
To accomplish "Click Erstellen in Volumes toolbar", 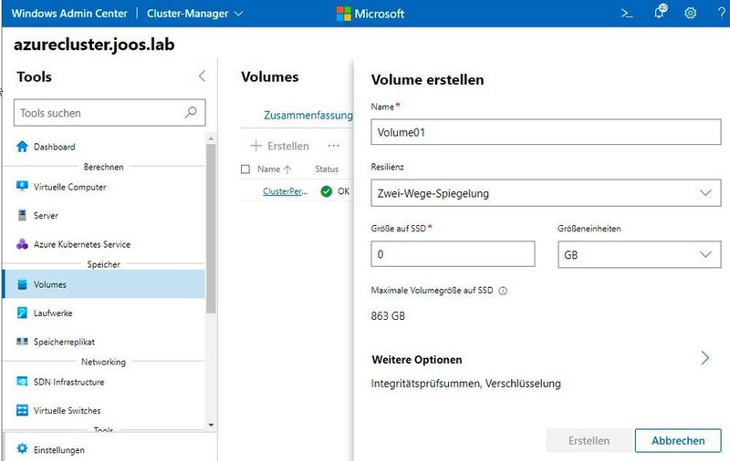I will (x=279, y=146).
